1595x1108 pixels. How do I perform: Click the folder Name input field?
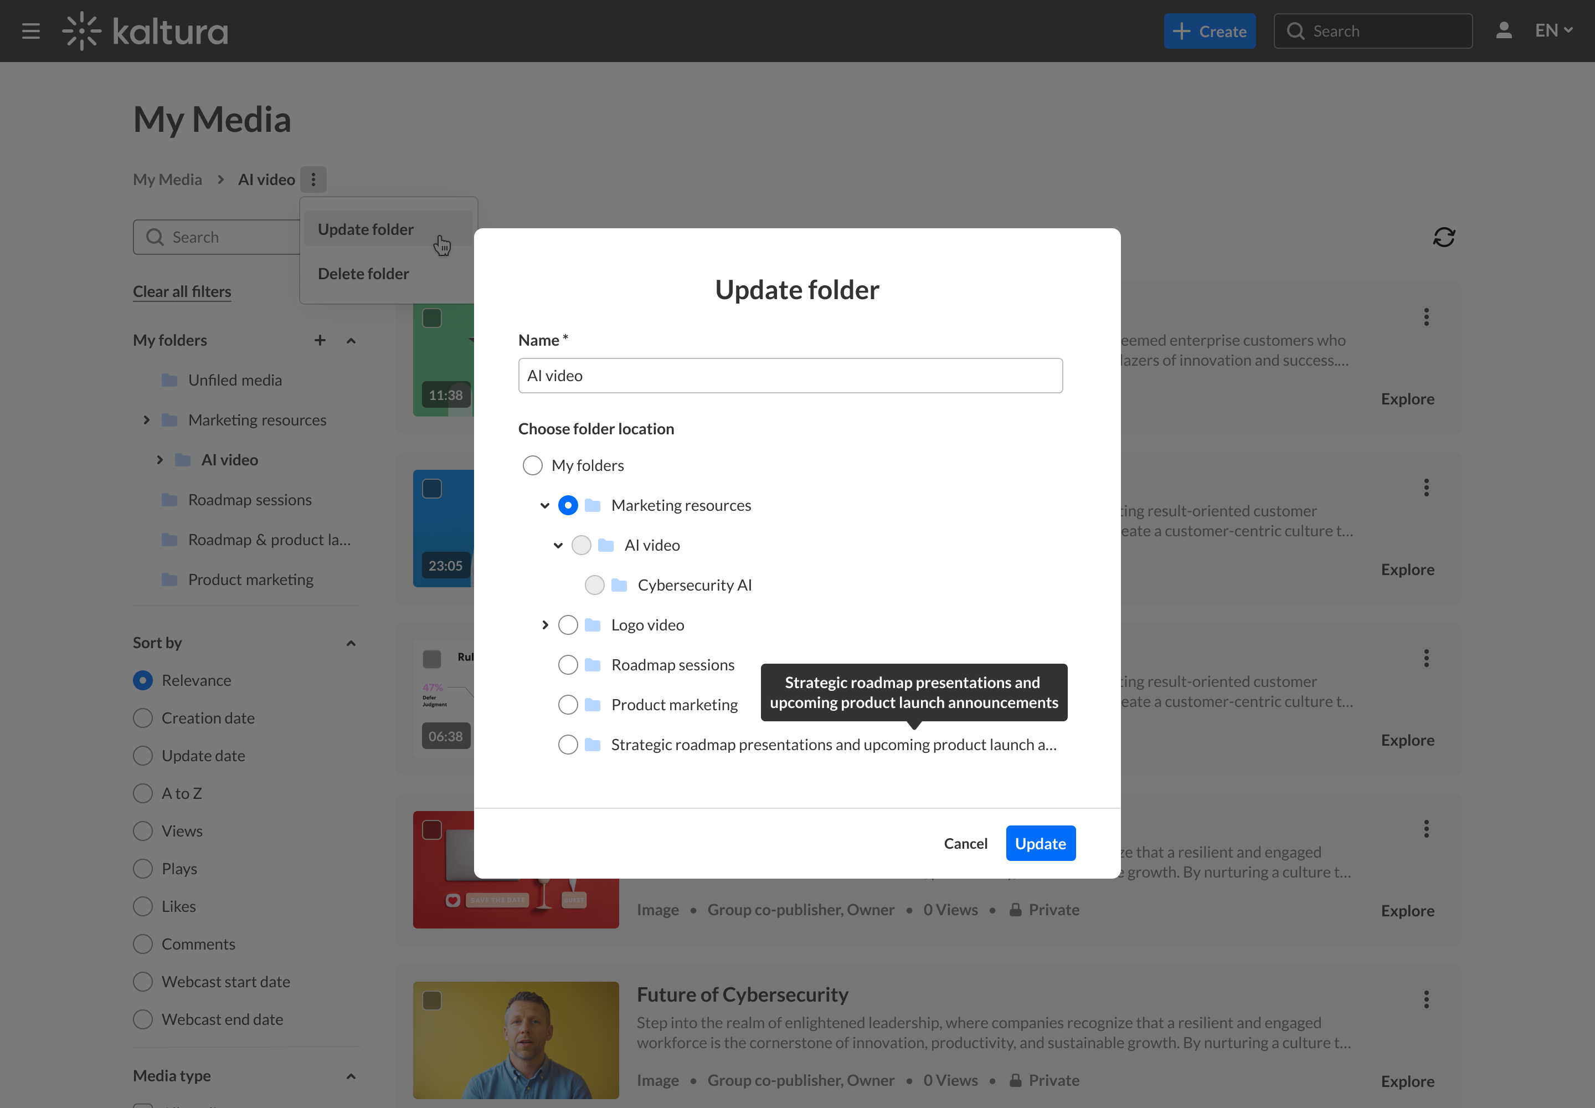(x=790, y=376)
